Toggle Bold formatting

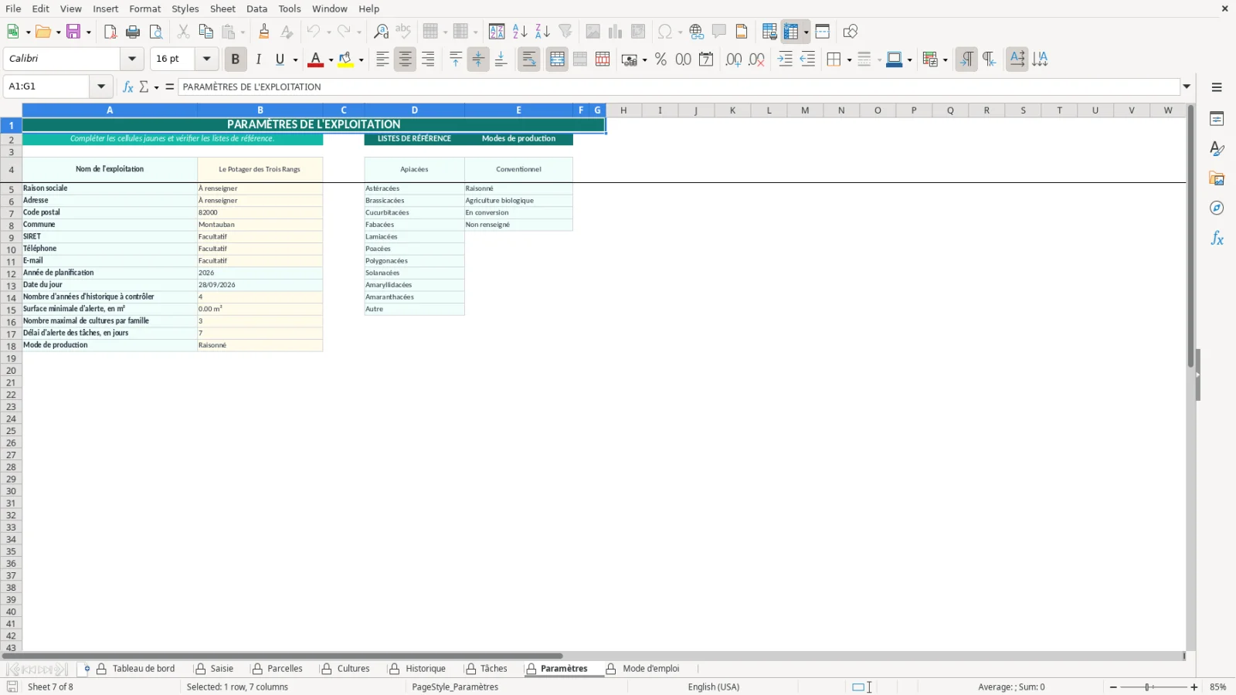235,59
